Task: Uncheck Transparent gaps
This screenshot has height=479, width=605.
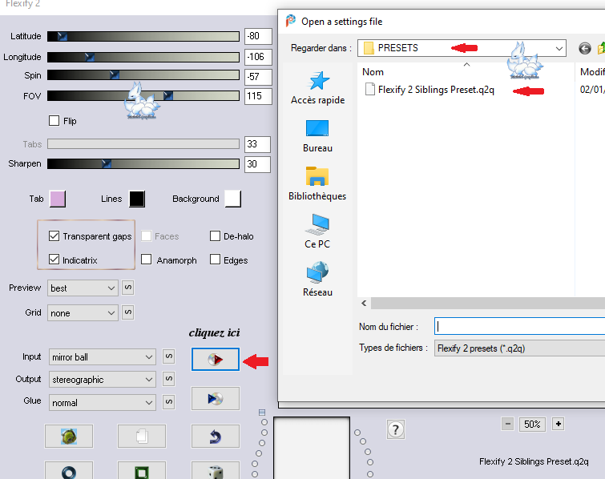Action: pyautogui.click(x=54, y=236)
